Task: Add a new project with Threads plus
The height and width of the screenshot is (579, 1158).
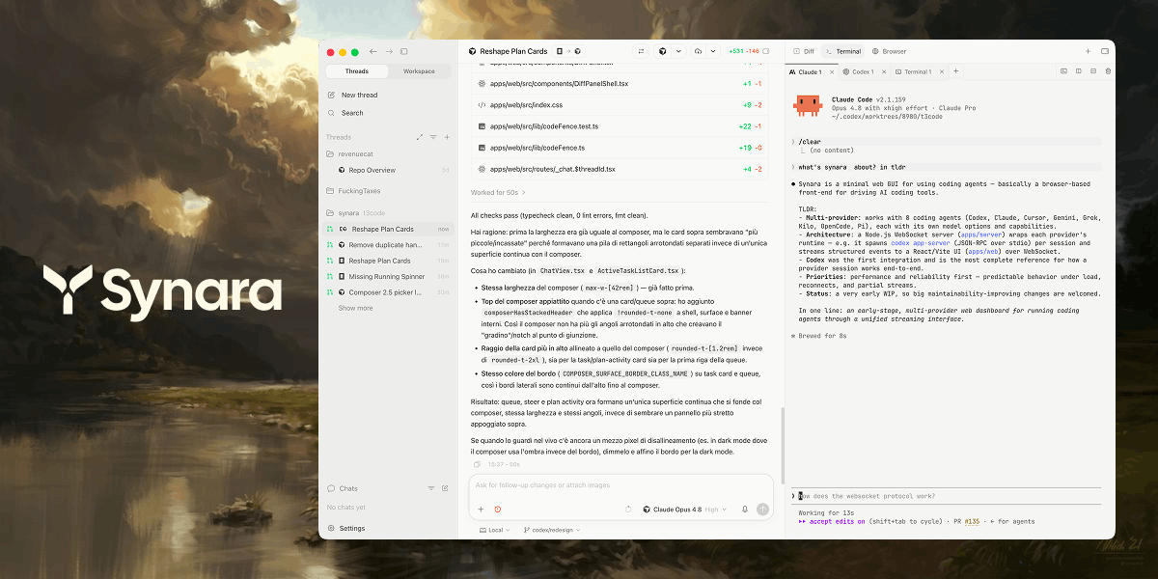Action: coord(445,137)
